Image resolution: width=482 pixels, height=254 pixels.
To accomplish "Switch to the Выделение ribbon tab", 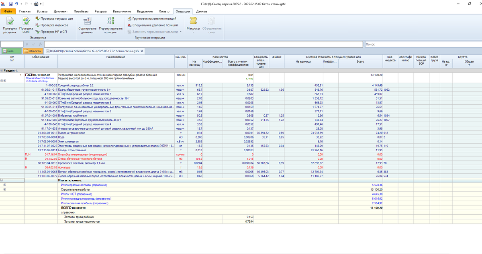I will pyautogui.click(x=145, y=11).
